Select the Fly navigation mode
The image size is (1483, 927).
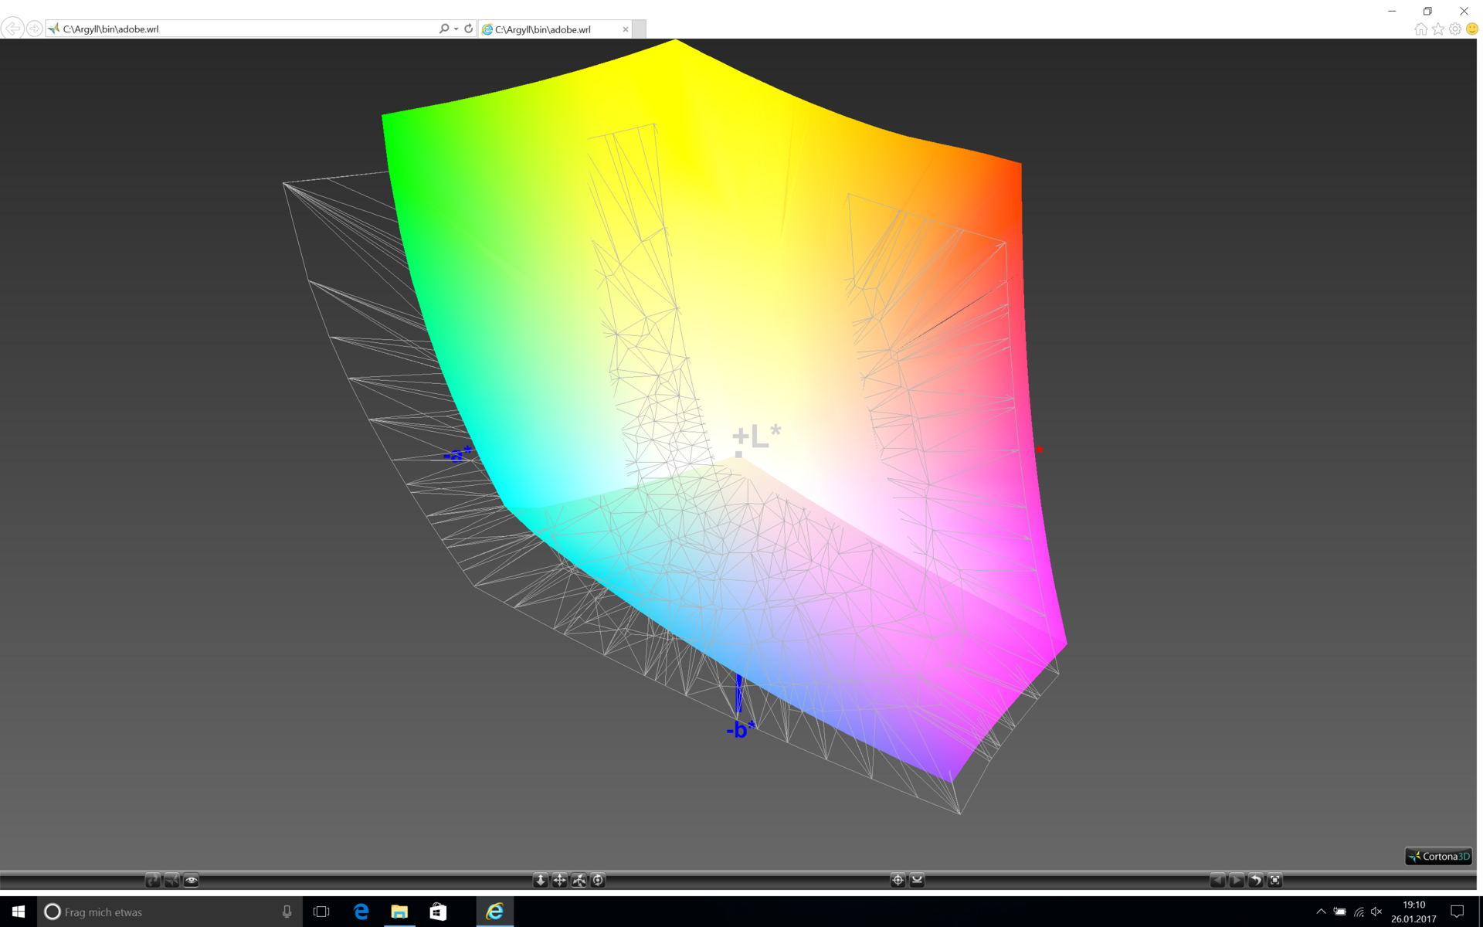point(171,880)
